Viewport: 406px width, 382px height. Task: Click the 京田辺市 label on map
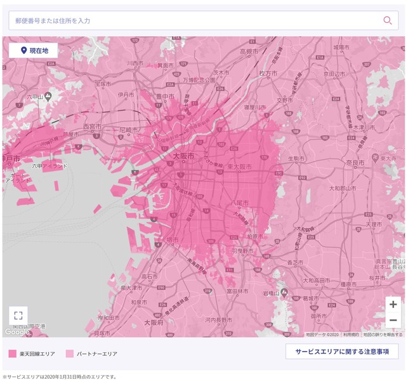click(x=334, y=74)
